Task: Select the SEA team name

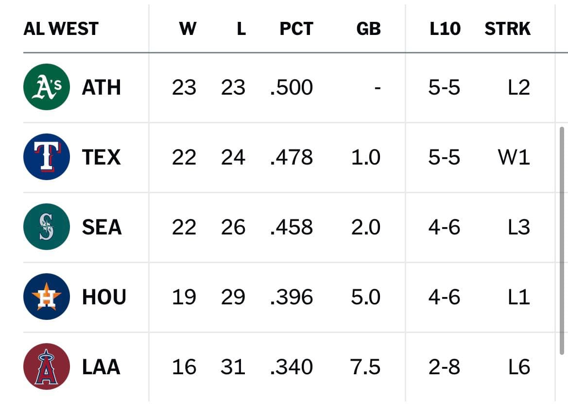Action: point(102,227)
